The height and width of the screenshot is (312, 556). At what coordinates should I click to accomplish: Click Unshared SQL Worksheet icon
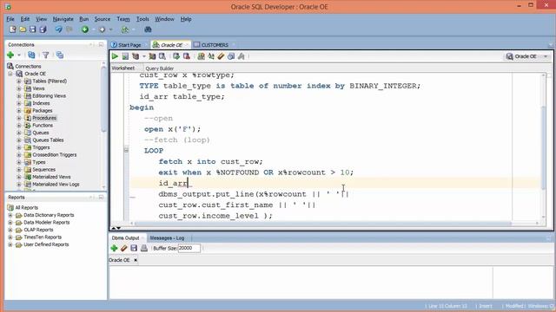pos(201,56)
